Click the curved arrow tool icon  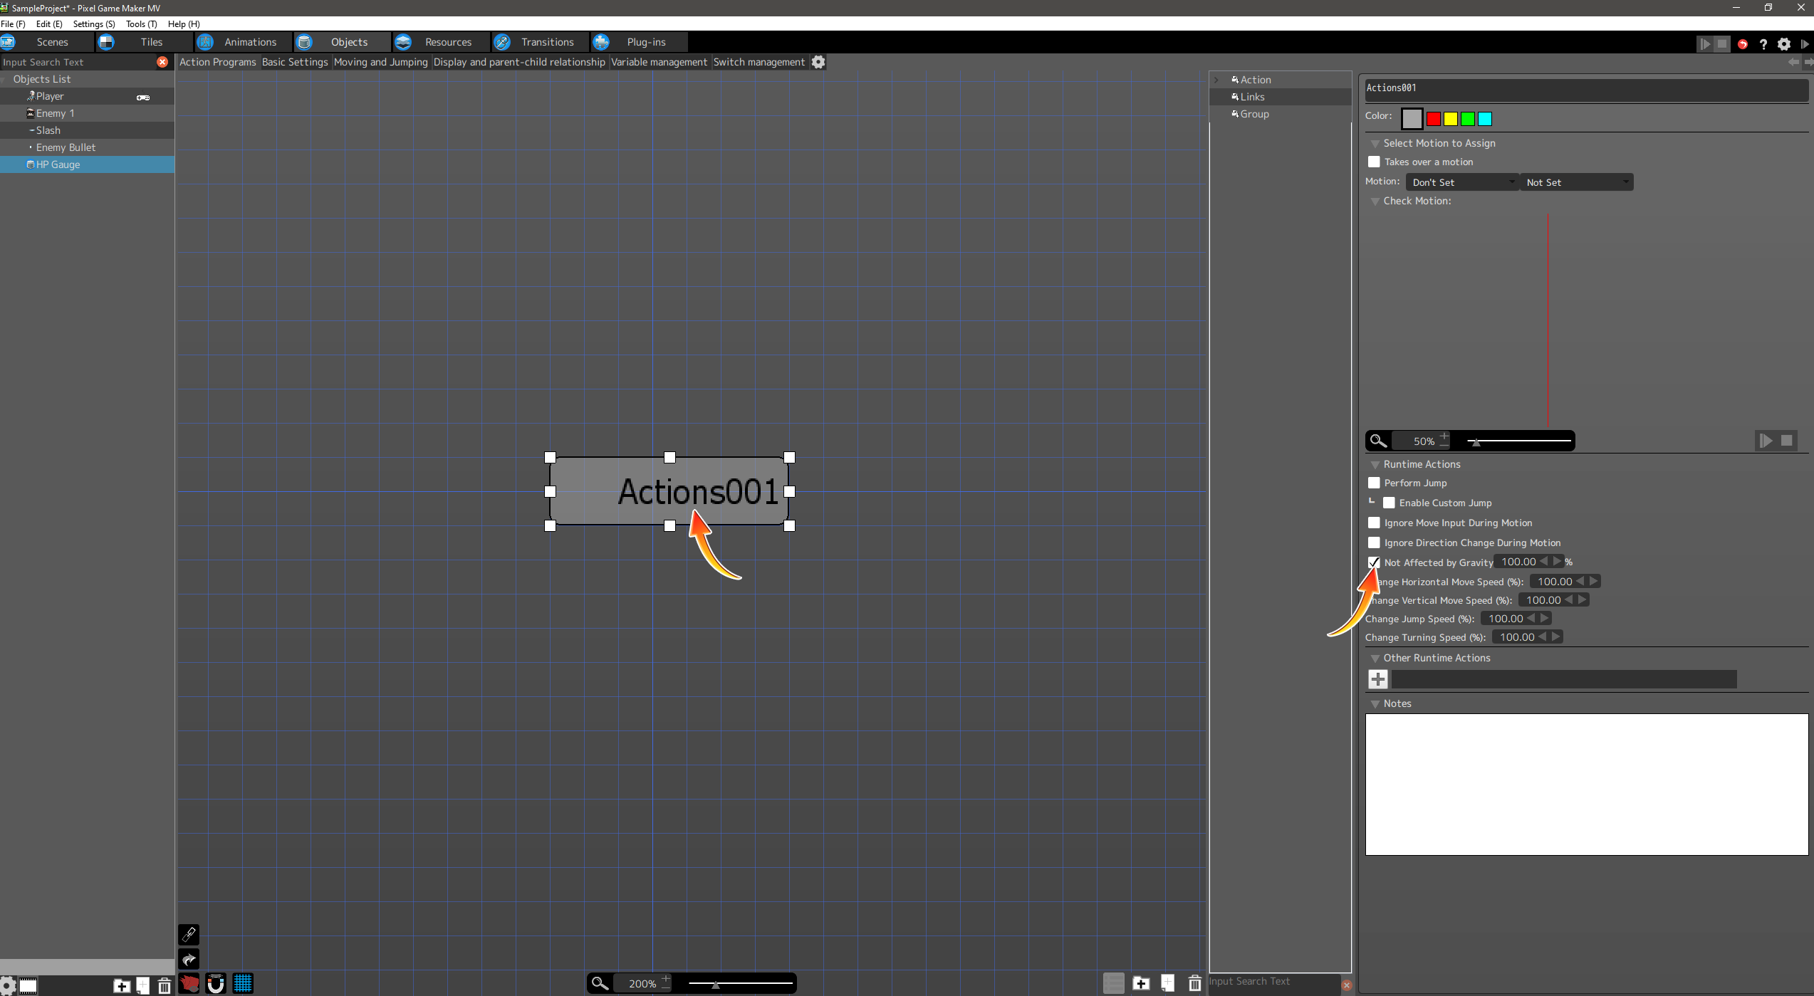pyautogui.click(x=189, y=959)
